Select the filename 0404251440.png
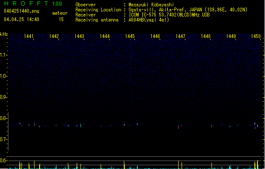This screenshot has height=169, width=265. coord(21,11)
